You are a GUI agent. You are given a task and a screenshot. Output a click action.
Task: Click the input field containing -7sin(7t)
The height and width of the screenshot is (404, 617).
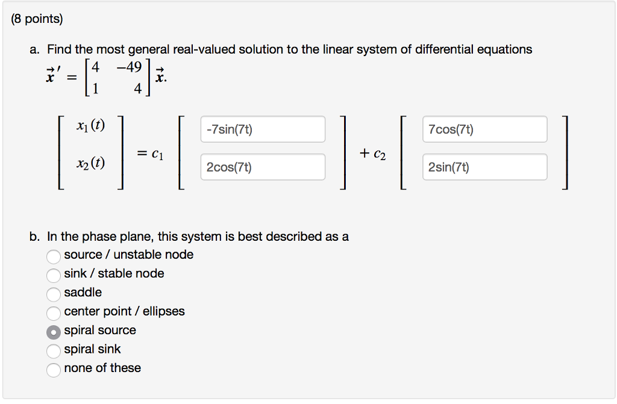pos(263,129)
